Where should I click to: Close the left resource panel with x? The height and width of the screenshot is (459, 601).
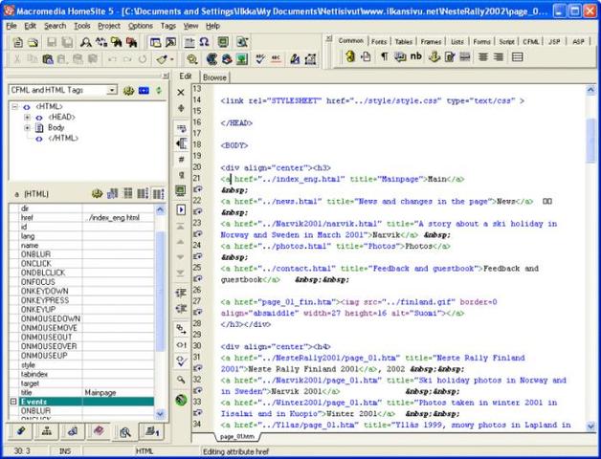tap(166, 76)
